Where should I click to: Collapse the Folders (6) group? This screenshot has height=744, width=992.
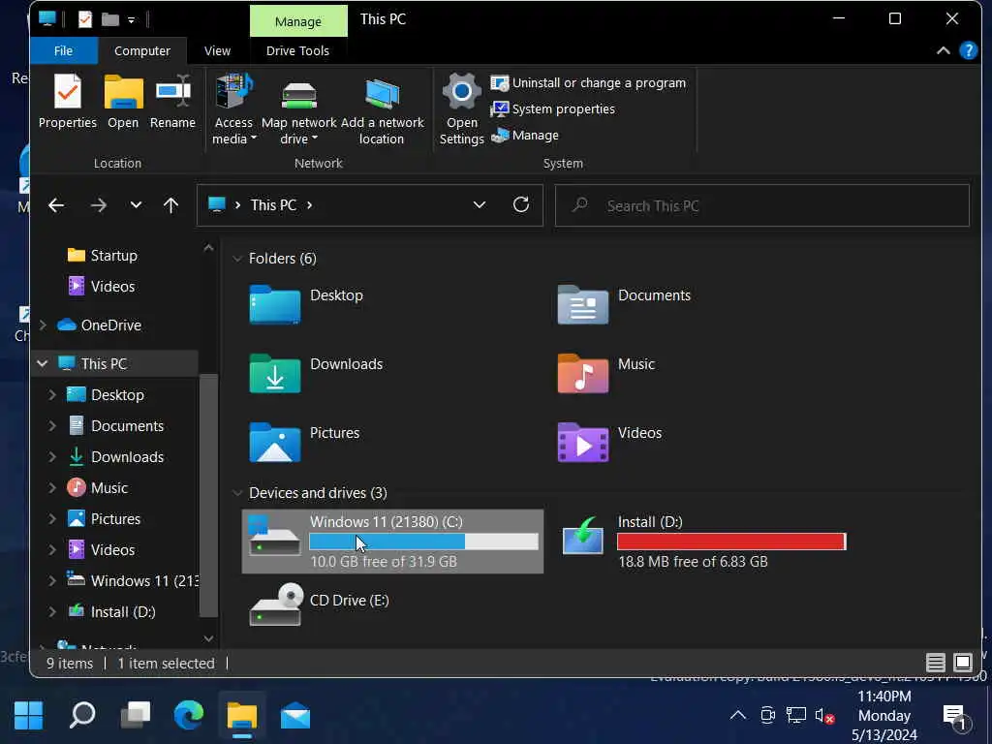237,258
